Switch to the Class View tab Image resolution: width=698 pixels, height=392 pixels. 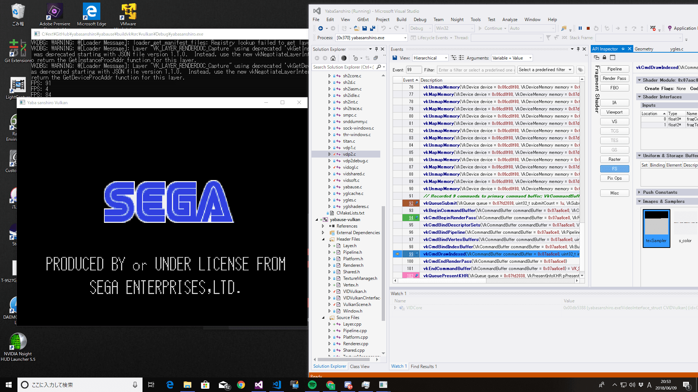360,367
